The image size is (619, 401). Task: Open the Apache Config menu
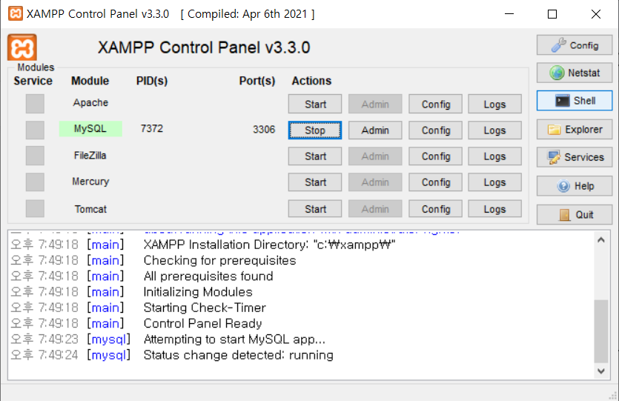click(435, 105)
